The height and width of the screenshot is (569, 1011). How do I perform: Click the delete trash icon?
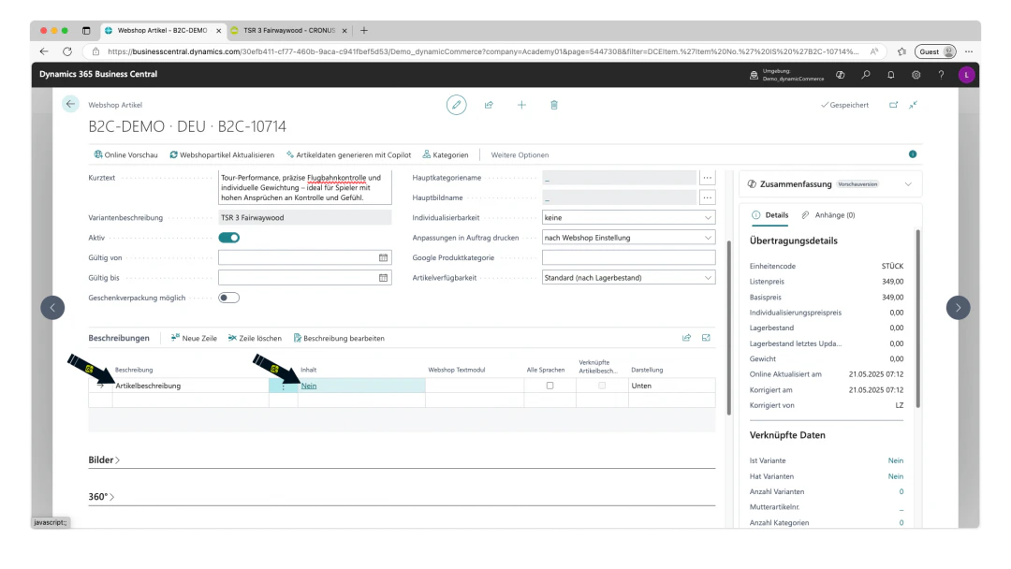point(554,105)
